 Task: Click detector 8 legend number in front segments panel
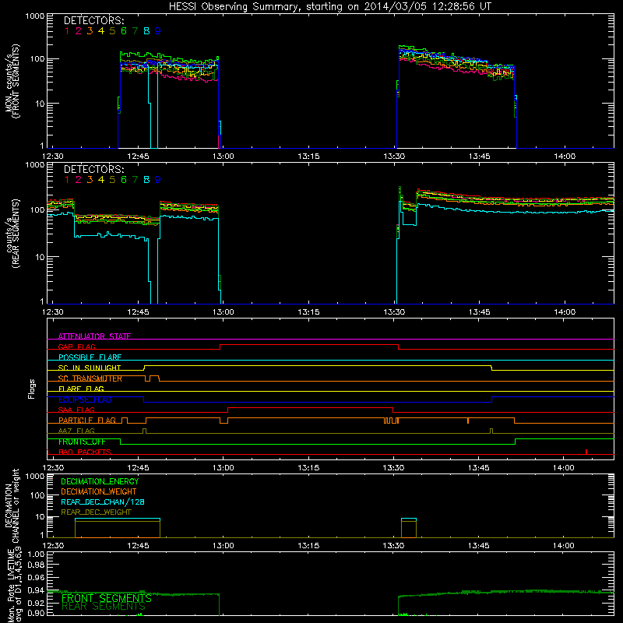point(146,31)
